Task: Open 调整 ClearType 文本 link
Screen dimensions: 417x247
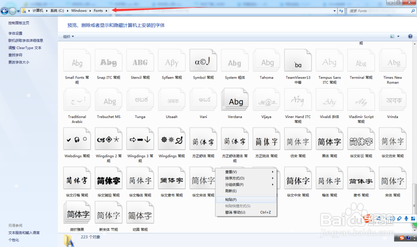Action: [25, 48]
